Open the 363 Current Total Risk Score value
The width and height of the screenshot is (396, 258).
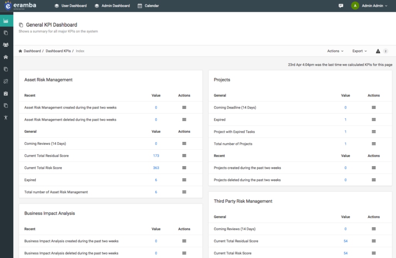[x=156, y=168]
